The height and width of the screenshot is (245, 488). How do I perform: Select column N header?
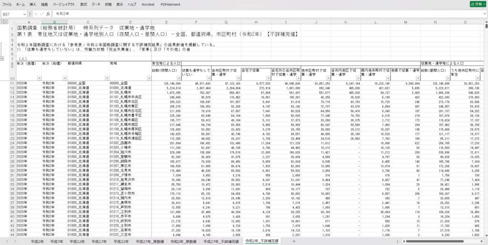(x=436, y=22)
